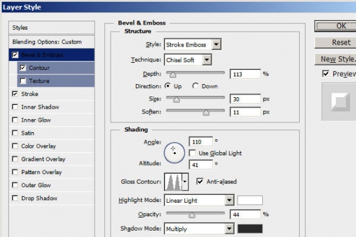
Task: Click the highlight Opacity slider handle
Action: [x=192, y=215]
